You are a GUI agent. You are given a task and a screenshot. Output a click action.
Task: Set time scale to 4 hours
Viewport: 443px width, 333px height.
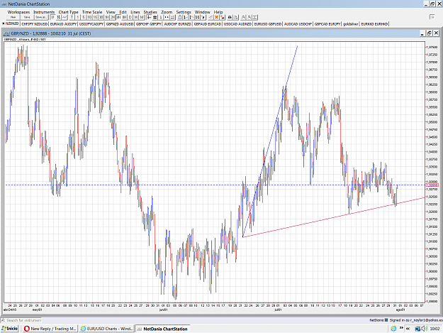click(118, 17)
